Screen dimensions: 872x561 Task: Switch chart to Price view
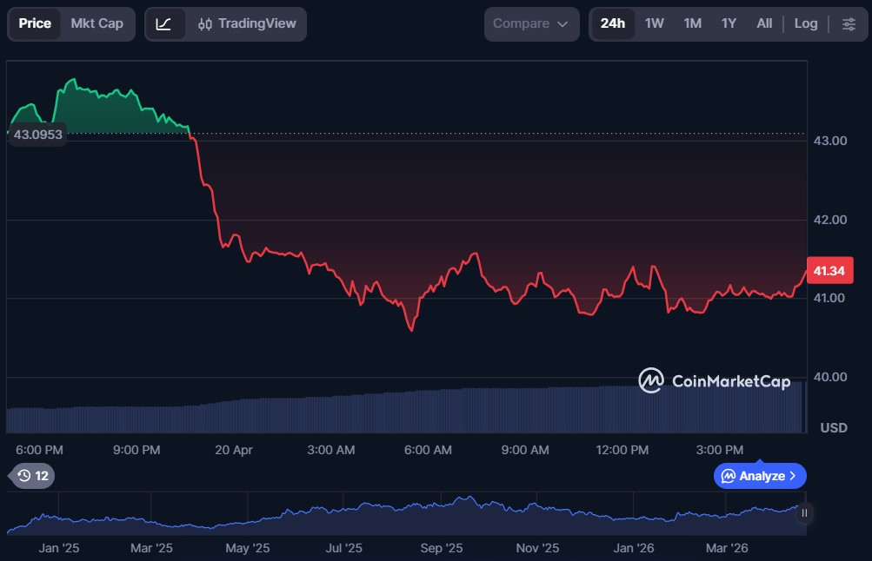tap(35, 23)
